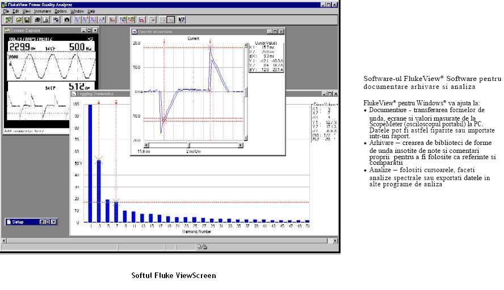The width and height of the screenshot is (504, 290).
Task: Click the waveform horizontal scrollbar right arrow
Action: pyautogui.click(x=240, y=146)
